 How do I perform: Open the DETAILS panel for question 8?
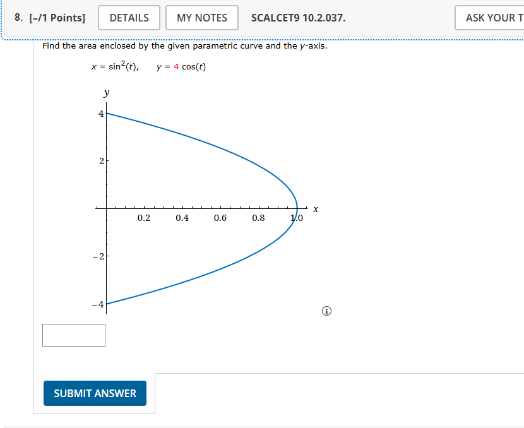129,18
